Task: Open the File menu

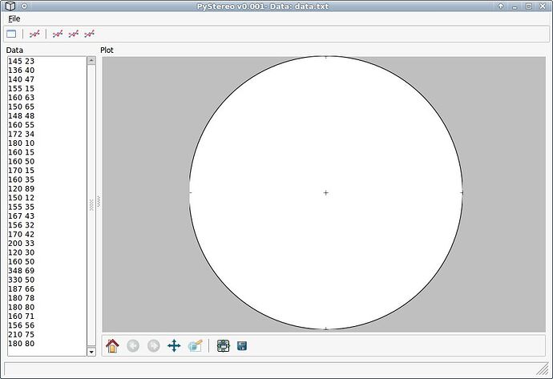Action: click(14, 18)
